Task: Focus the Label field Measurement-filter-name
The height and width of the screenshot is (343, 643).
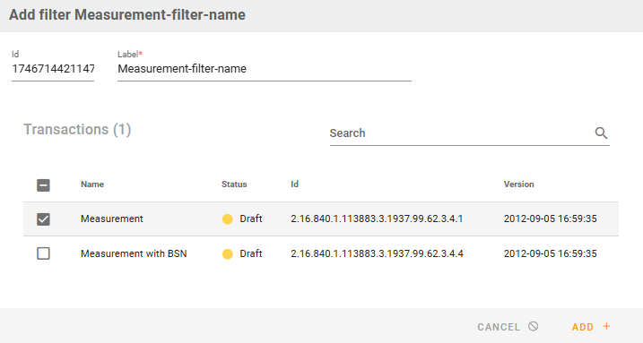Action: coord(265,69)
